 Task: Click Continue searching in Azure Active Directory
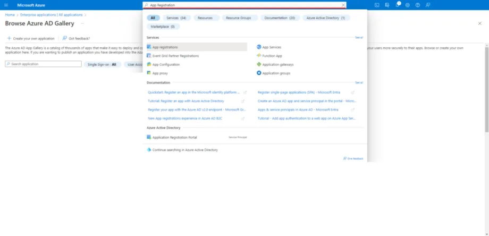tap(185, 150)
